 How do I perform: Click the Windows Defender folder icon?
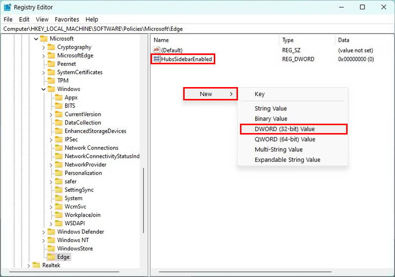click(x=51, y=232)
